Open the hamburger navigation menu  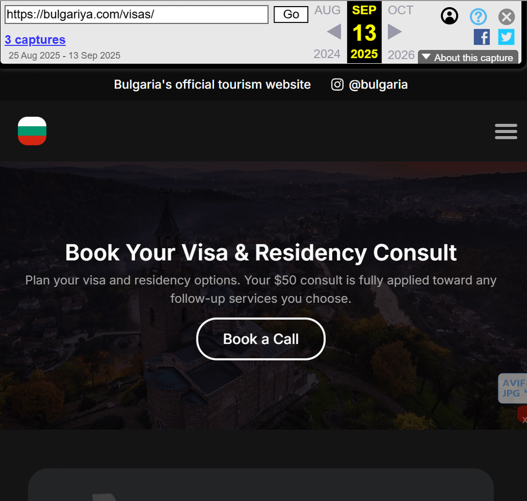coord(506,131)
